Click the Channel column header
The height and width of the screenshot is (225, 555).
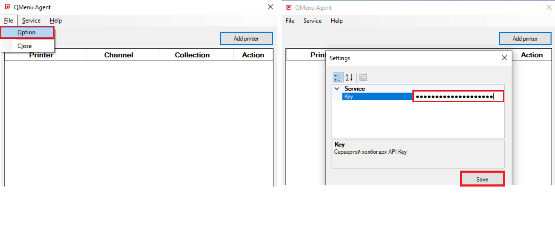point(119,55)
